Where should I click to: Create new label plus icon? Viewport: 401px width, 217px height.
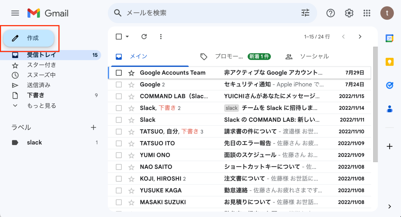(93, 127)
